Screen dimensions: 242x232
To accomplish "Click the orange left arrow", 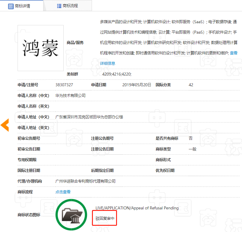I will 5,125.
